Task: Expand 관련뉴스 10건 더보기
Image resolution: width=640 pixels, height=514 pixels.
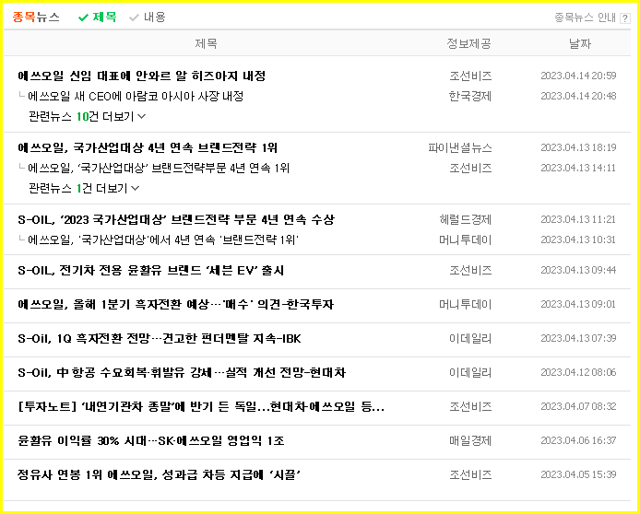Action: pos(87,117)
